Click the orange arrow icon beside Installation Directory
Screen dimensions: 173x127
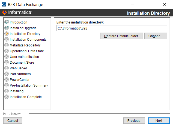click(7, 34)
